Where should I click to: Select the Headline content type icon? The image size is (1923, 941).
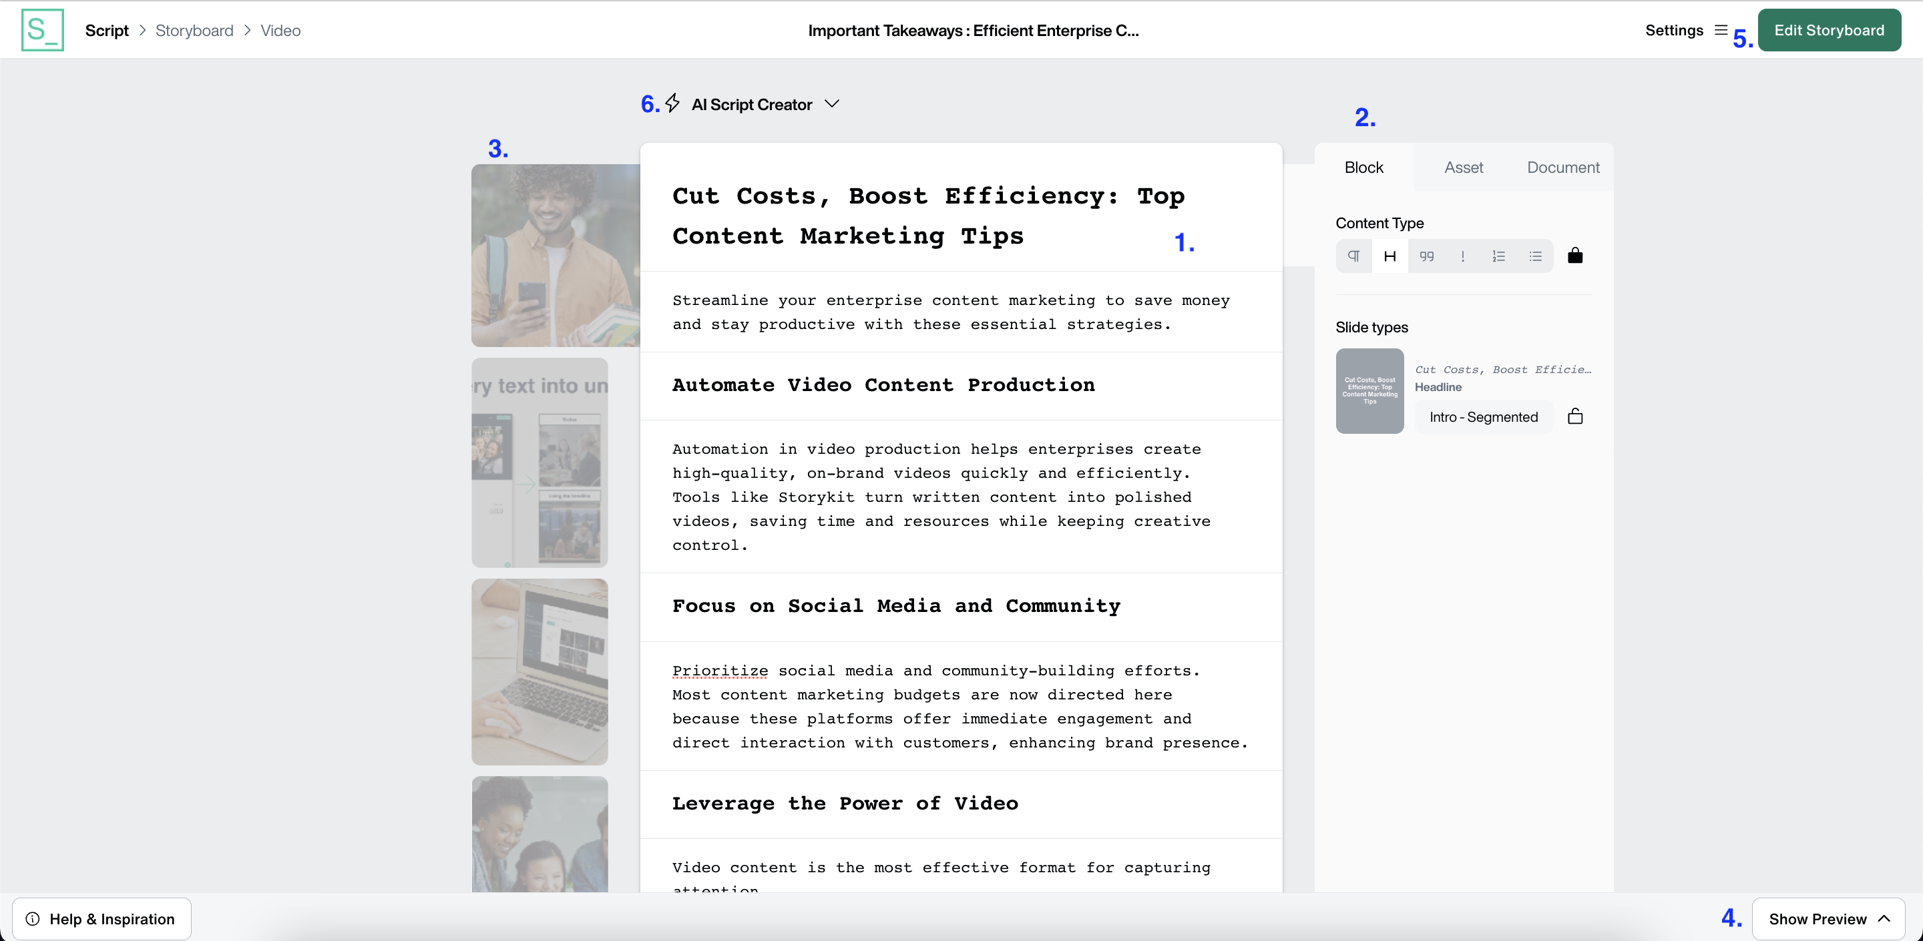[x=1390, y=256]
